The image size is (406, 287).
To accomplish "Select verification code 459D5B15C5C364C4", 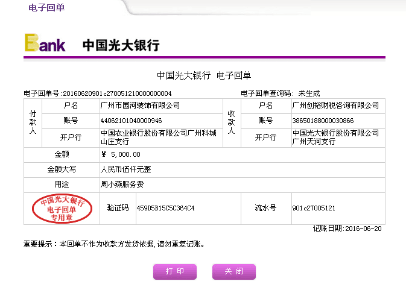I will point(165,208).
